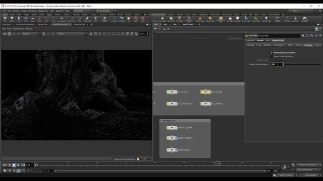The width and height of the screenshot is (323, 181).
Task: Toggle display flag on FX_OUTER node
Action: (209, 92)
